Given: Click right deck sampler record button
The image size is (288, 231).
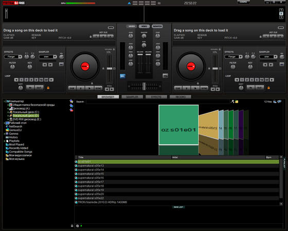Looking at the screenshot, I should coord(282,64).
